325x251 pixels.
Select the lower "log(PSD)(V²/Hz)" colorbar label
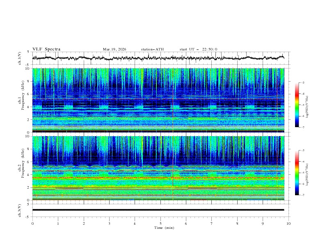click(x=307, y=174)
